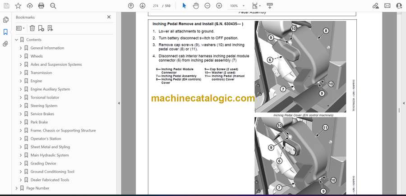Click the document vertical scrollbar

(399, 110)
